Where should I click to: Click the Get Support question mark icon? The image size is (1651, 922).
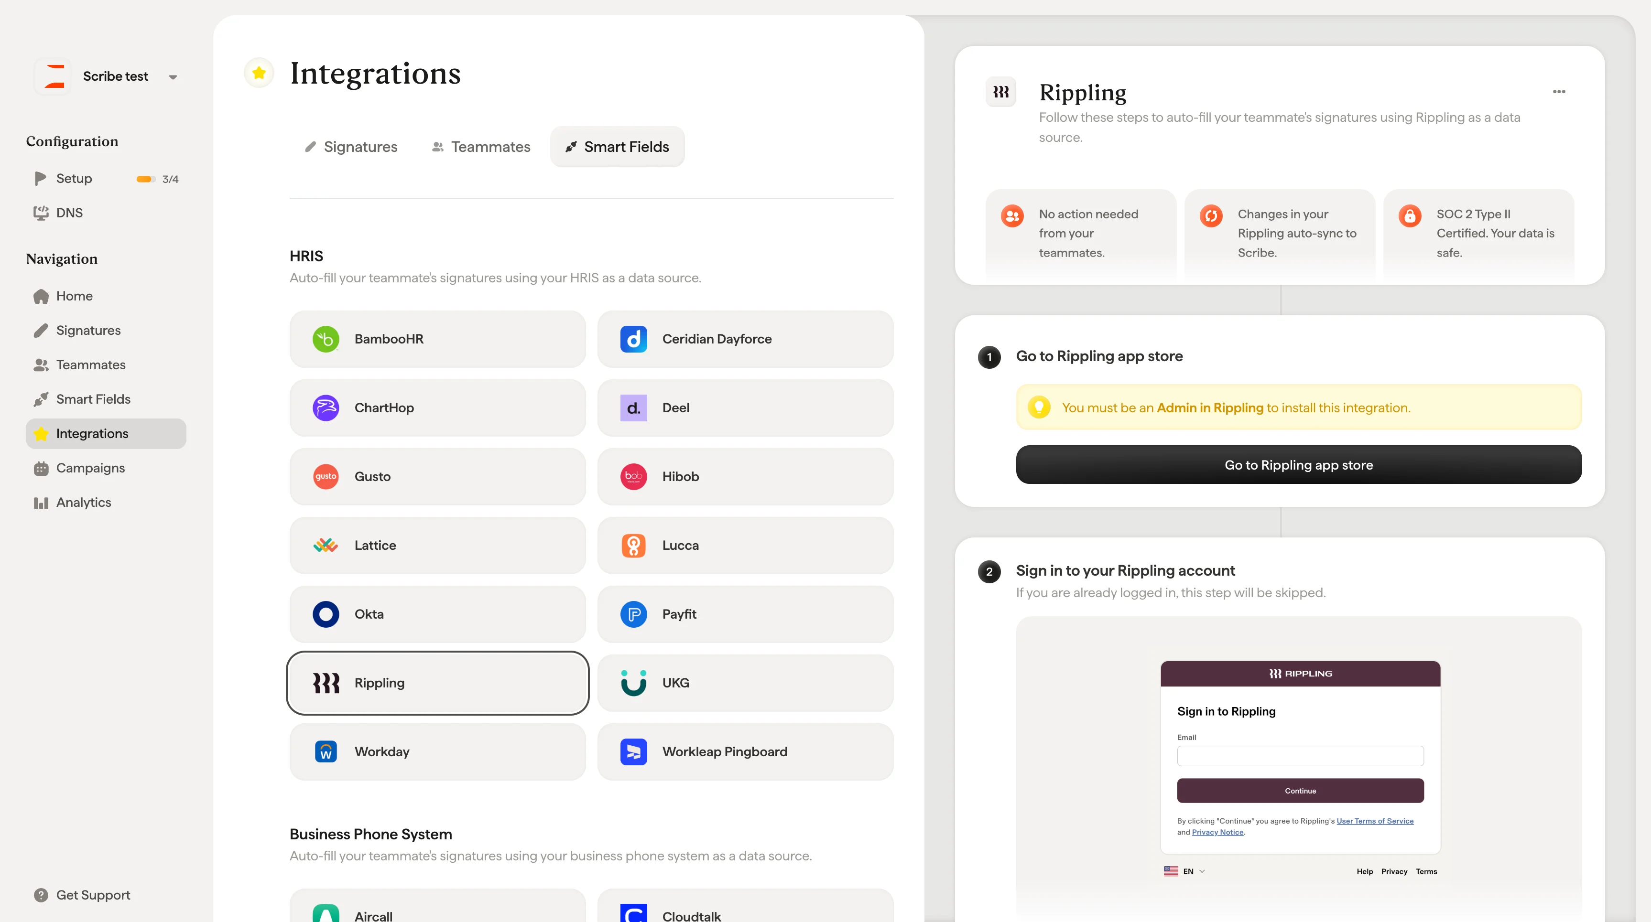point(41,895)
